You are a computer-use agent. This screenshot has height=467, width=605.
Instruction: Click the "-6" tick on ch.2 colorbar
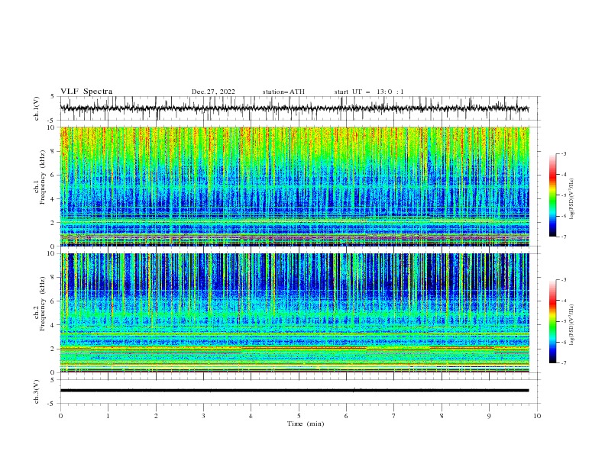click(564, 342)
